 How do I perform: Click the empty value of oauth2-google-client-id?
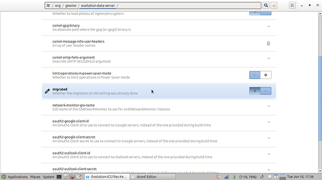pos(269,122)
